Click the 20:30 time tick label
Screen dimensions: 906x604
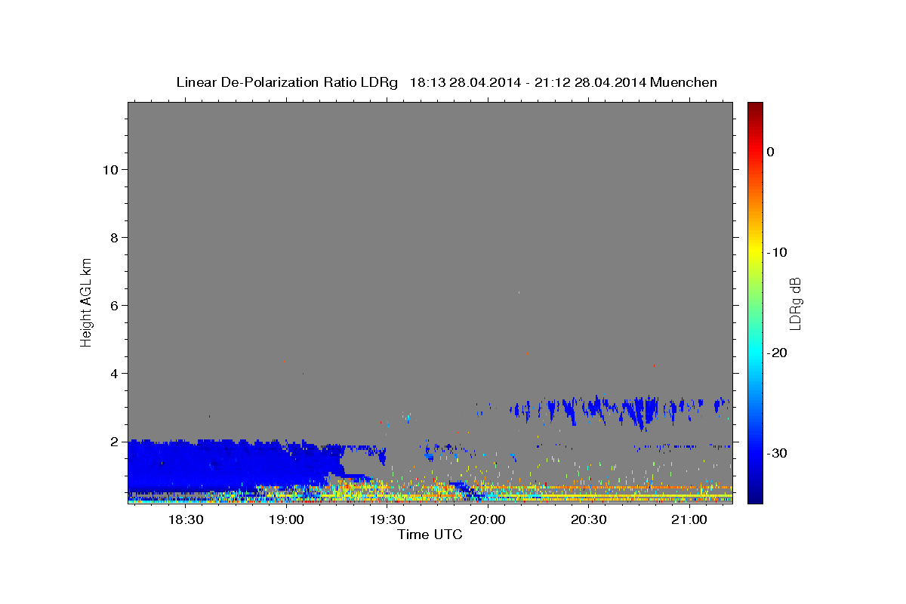588,520
